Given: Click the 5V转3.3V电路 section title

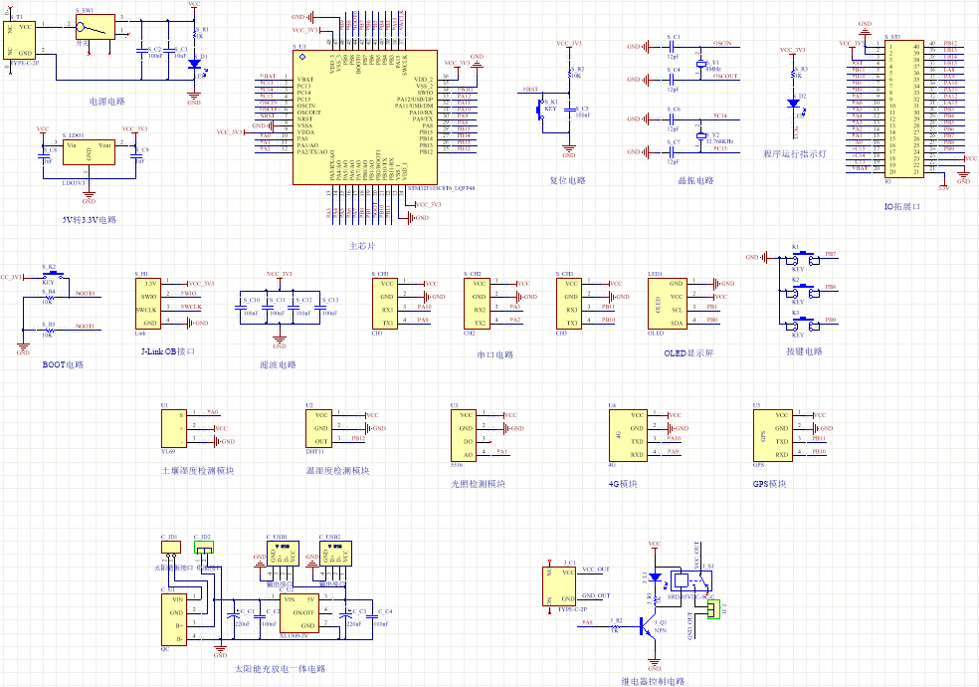Looking at the screenshot, I should point(89,220).
